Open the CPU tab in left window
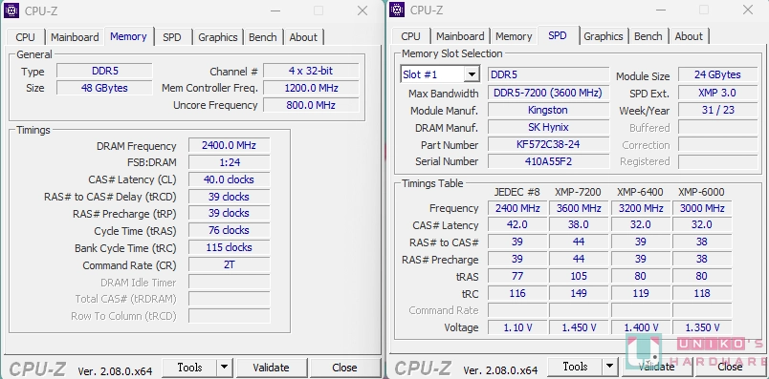769x379 pixels. coord(25,37)
